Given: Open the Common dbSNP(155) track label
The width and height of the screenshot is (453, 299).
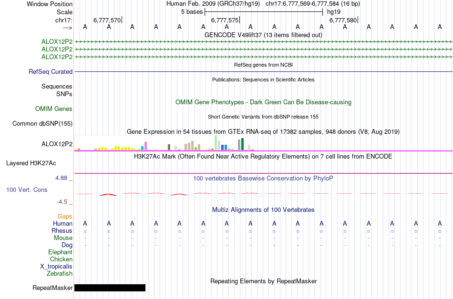Looking at the screenshot, I should click(42, 123).
